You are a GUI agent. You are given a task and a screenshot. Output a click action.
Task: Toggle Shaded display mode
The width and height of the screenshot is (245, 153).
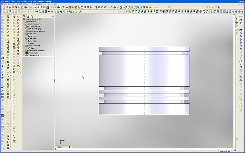coord(141,7)
